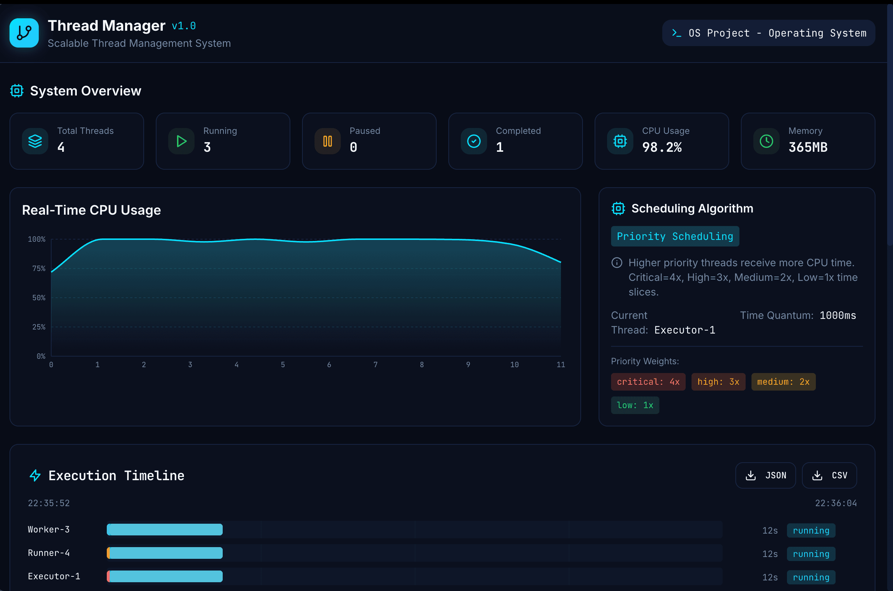Viewport: 893px width, 591px height.
Task: Click the layers icon in Total Threads card
Action: (x=35, y=141)
